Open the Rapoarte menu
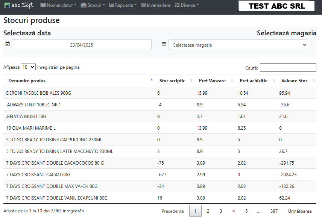The height and width of the screenshot is (218, 322). pos(123,5)
